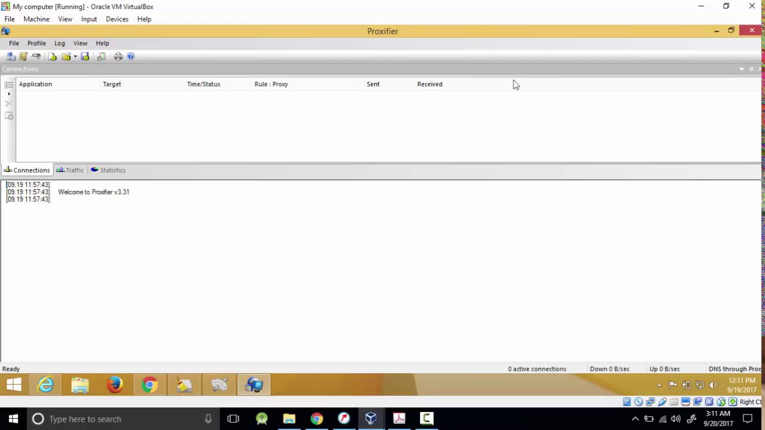This screenshot has height=430, width=765.
Task: Open guest Windows Start button
Action: pos(14,385)
